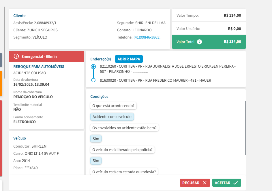Click the alert icon in Emergencial banner
The width and height of the screenshot is (272, 191).
tap(16, 56)
